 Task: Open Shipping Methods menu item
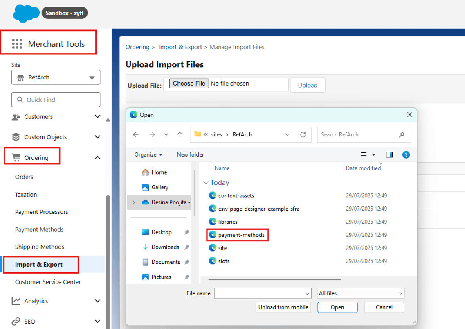(39, 247)
